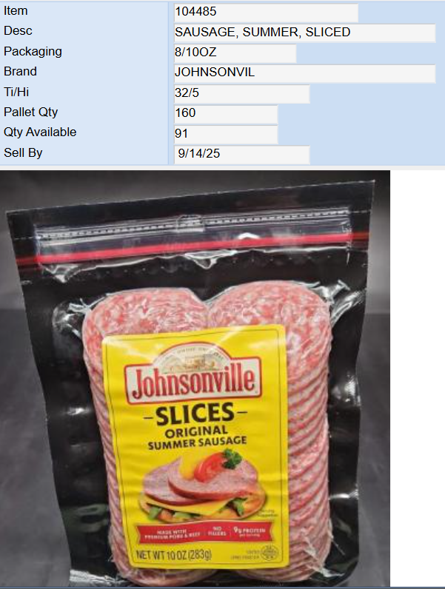Viewport: 445px width, 589px height.
Task: Click the Item number field showing 104485
Action: pyautogui.click(x=266, y=13)
